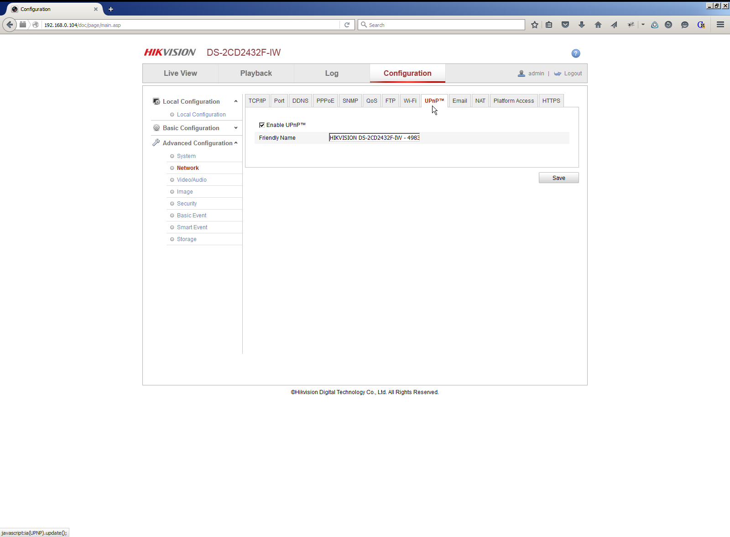Click the droplet extension icon
This screenshot has width=730, height=537.
pyautogui.click(x=655, y=25)
